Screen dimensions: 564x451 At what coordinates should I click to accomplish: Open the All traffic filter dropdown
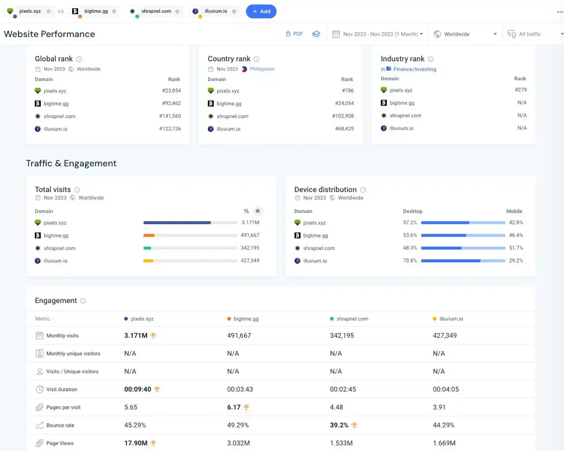(x=535, y=34)
